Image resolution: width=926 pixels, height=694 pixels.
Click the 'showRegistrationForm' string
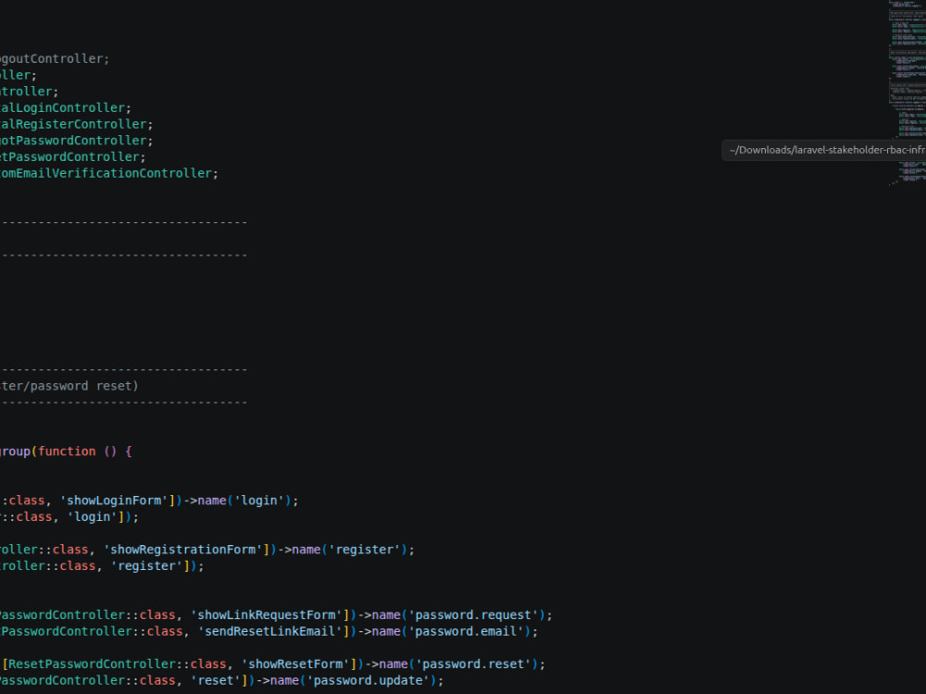tap(183, 550)
